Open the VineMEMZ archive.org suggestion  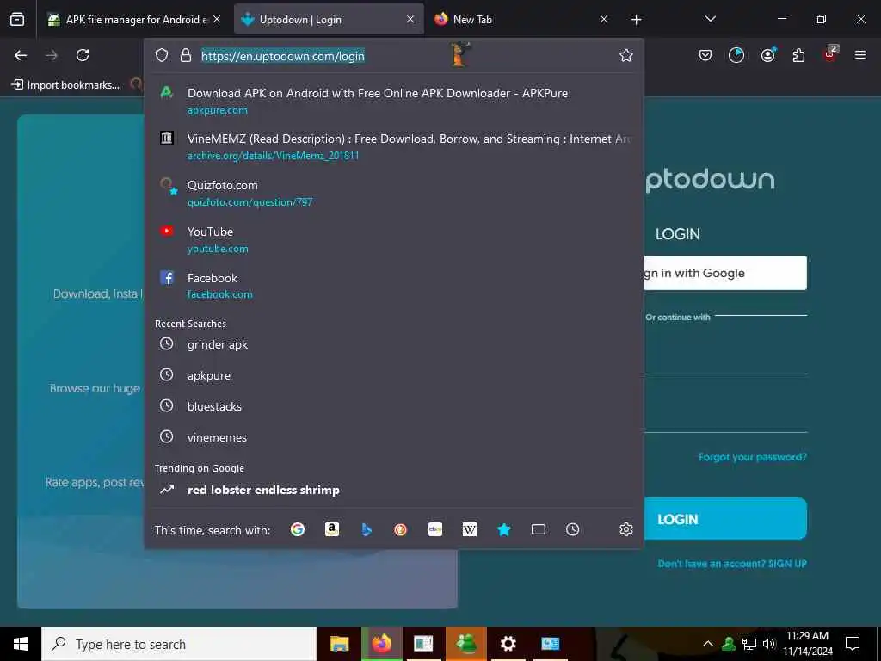click(394, 146)
